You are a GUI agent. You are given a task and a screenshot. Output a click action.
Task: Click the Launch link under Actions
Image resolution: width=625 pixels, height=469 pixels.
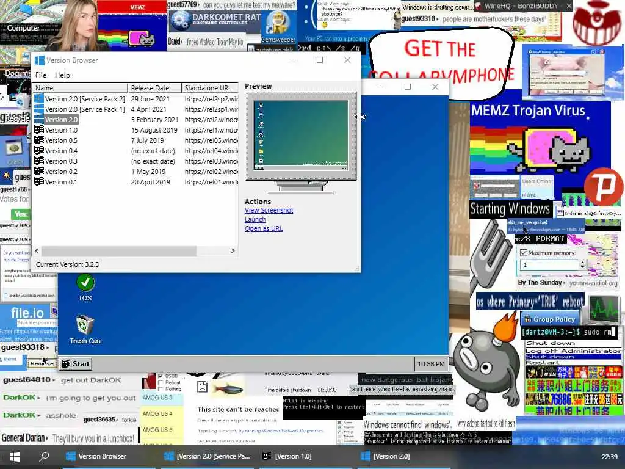click(255, 219)
